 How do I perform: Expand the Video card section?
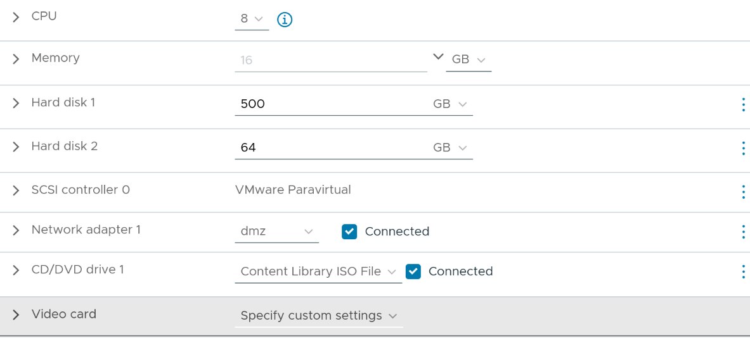[x=16, y=315]
